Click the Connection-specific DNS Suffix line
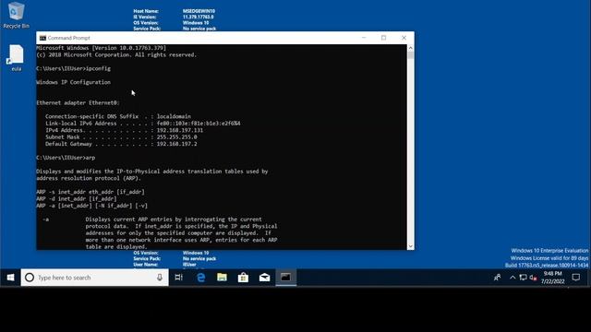Screen dimensions: 591x332 pyautogui.click(x=118, y=116)
